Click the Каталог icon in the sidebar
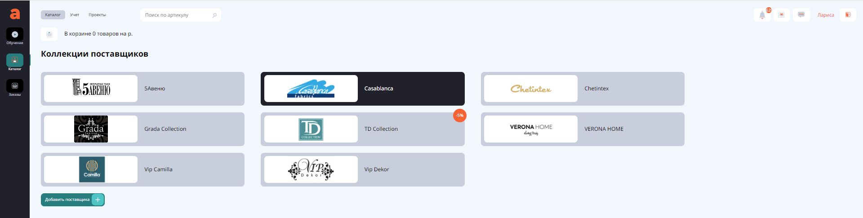The width and height of the screenshot is (863, 218). pos(15,60)
